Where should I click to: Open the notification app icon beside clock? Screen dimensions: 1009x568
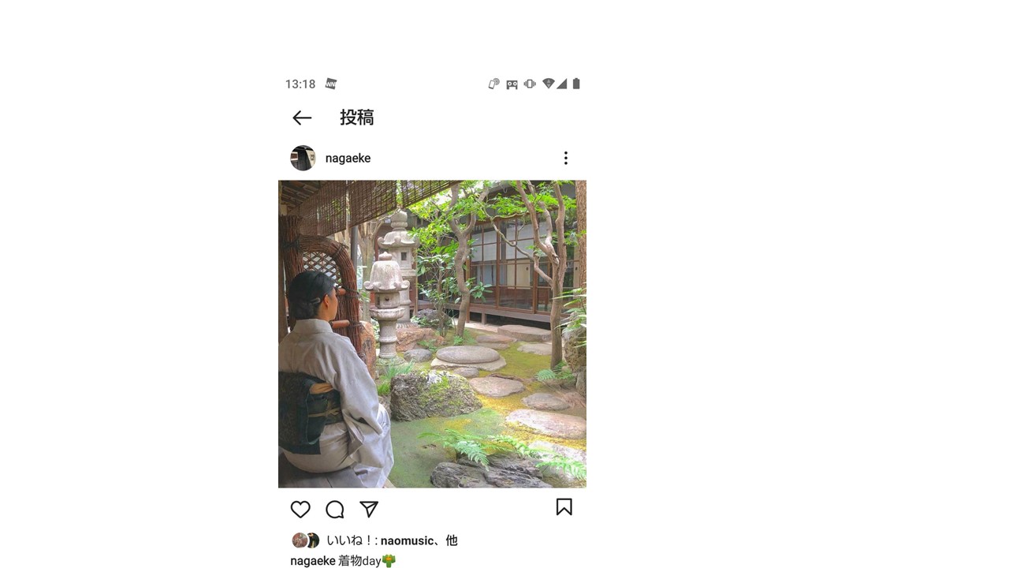pos(331,84)
